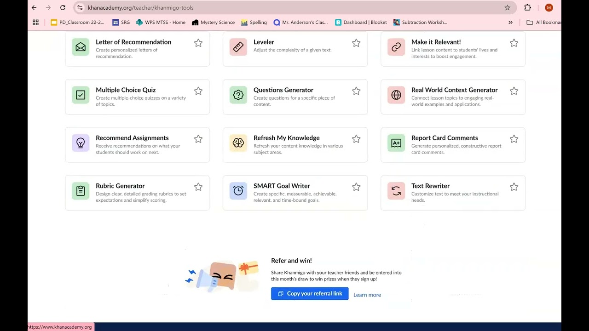Star the Report Card Comments tool
Image resolution: width=589 pixels, height=331 pixels.
(514, 139)
